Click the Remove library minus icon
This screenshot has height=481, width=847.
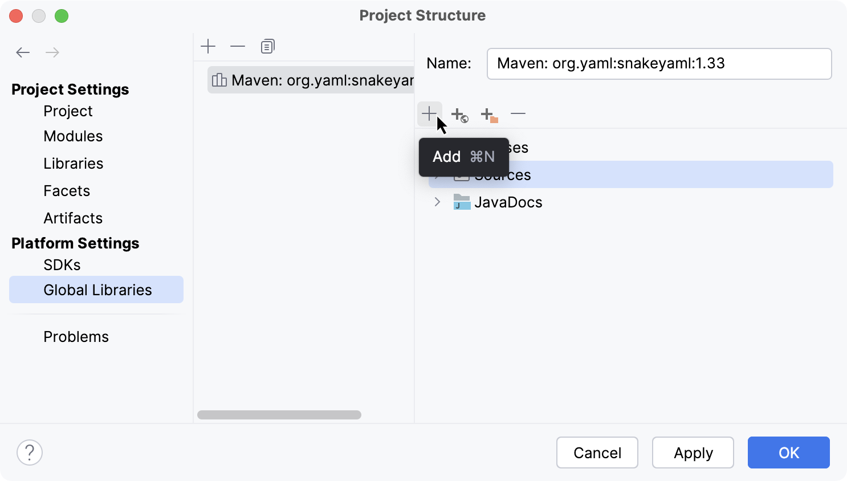coord(238,46)
